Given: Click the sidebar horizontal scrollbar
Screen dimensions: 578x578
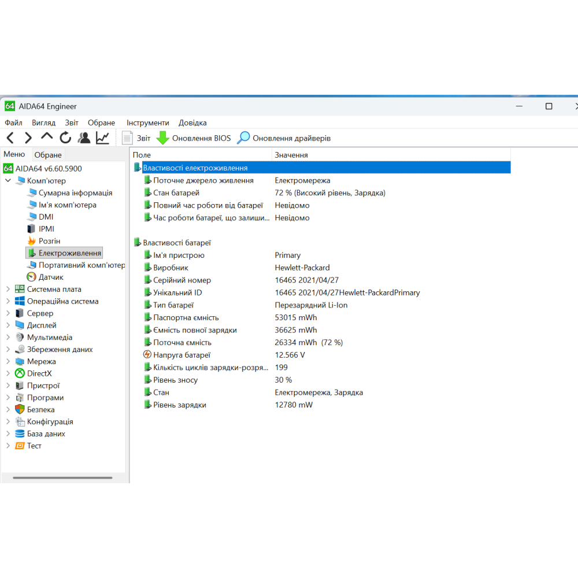Looking at the screenshot, I should [x=62, y=478].
